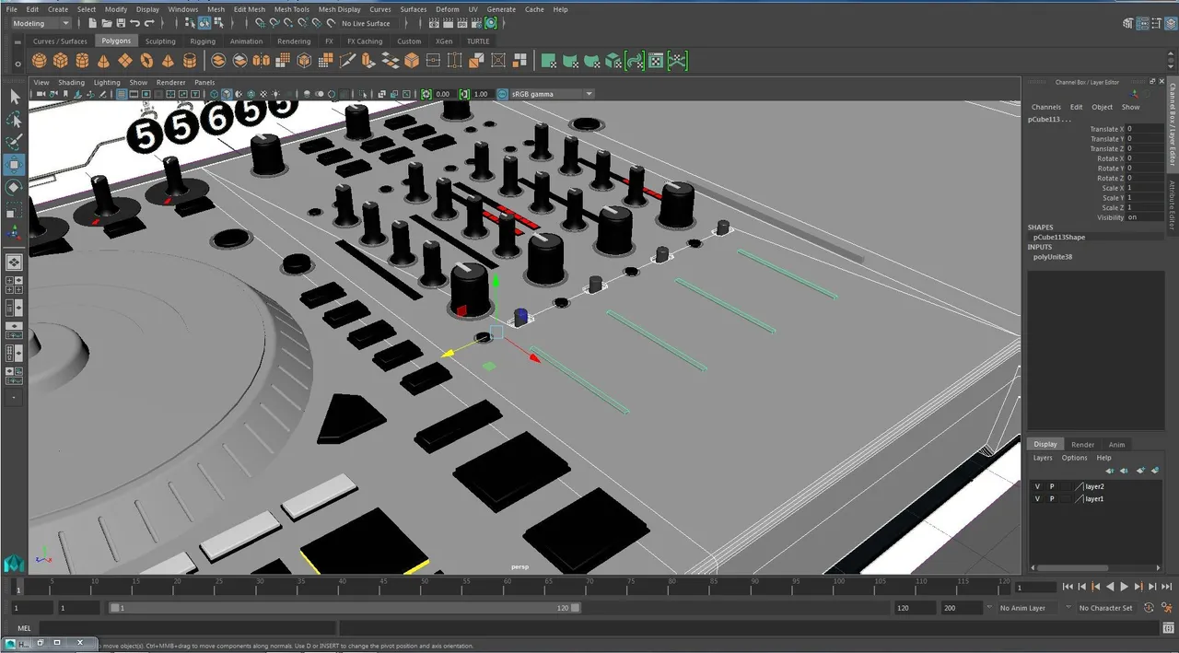Click the New Scene icon
The height and width of the screenshot is (653, 1179).
[x=95, y=23]
